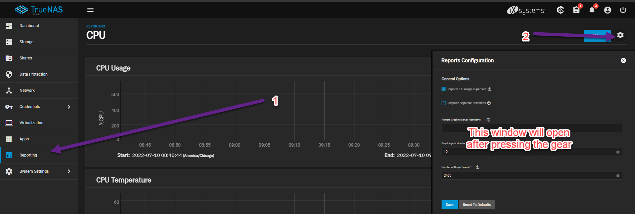Click the Network topology icon
The width and height of the screenshot is (635, 214).
[x=9, y=90]
